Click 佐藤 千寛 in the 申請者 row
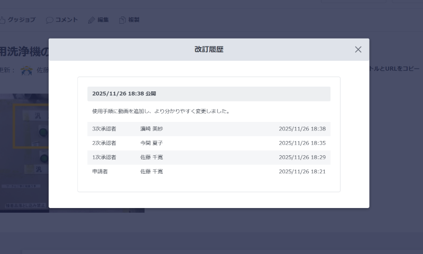Image resolution: width=423 pixels, height=254 pixels. click(151, 172)
